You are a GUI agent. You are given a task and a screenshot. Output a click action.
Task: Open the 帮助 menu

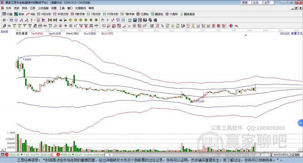pos(91,8)
